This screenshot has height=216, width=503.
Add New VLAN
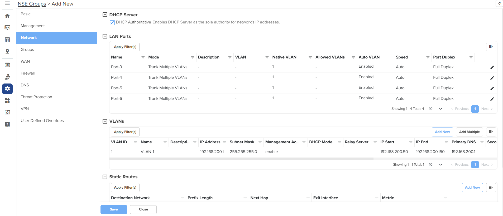point(442,132)
